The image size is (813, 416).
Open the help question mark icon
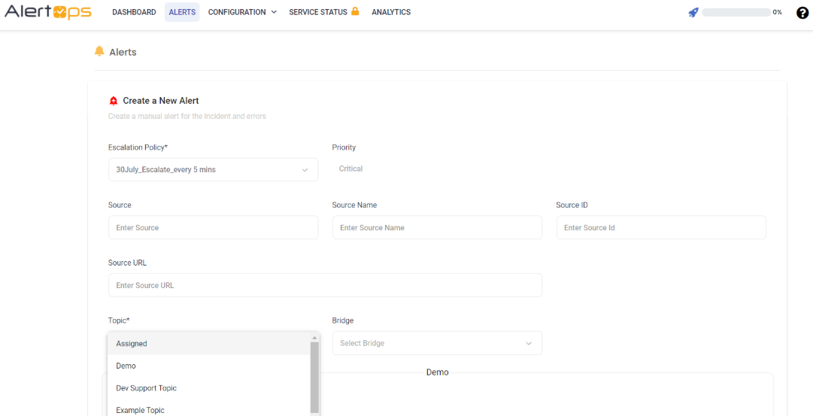point(802,12)
